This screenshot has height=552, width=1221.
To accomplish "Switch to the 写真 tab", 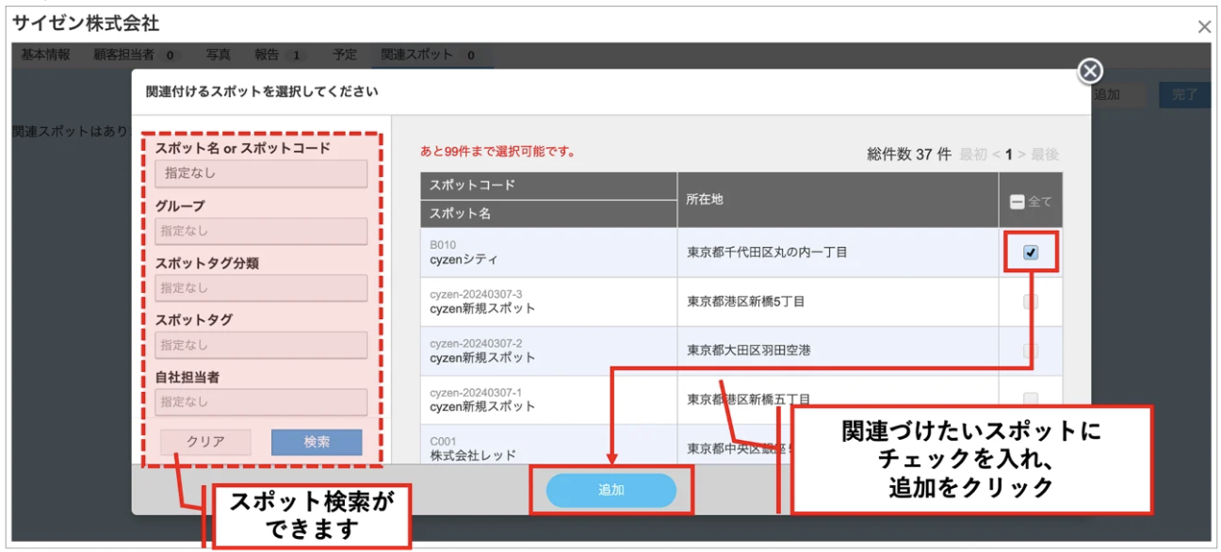I will point(218,55).
